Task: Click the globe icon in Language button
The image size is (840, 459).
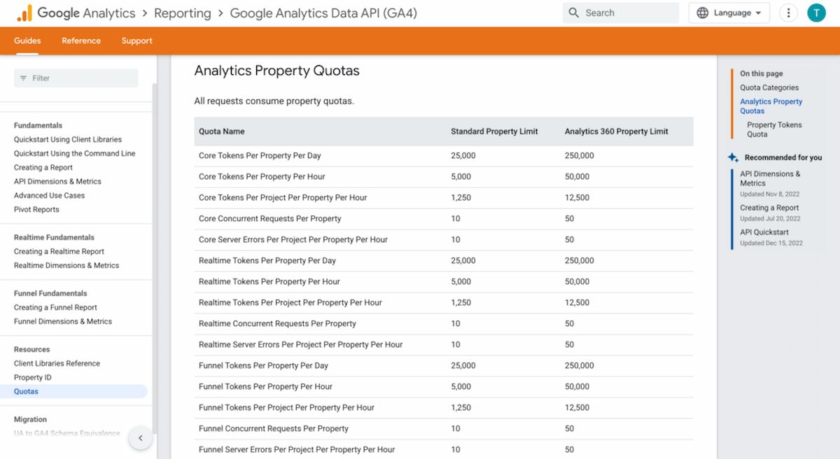Action: [x=702, y=13]
